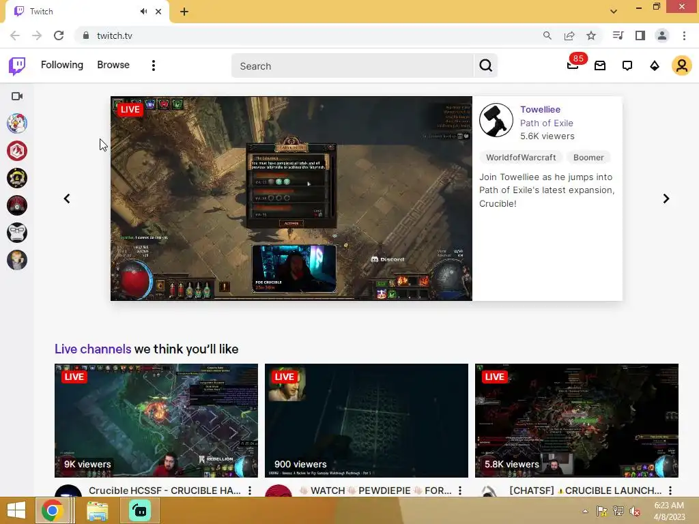Open the Chrome three-dot menu
Screen dimensions: 699x524
click(x=684, y=35)
